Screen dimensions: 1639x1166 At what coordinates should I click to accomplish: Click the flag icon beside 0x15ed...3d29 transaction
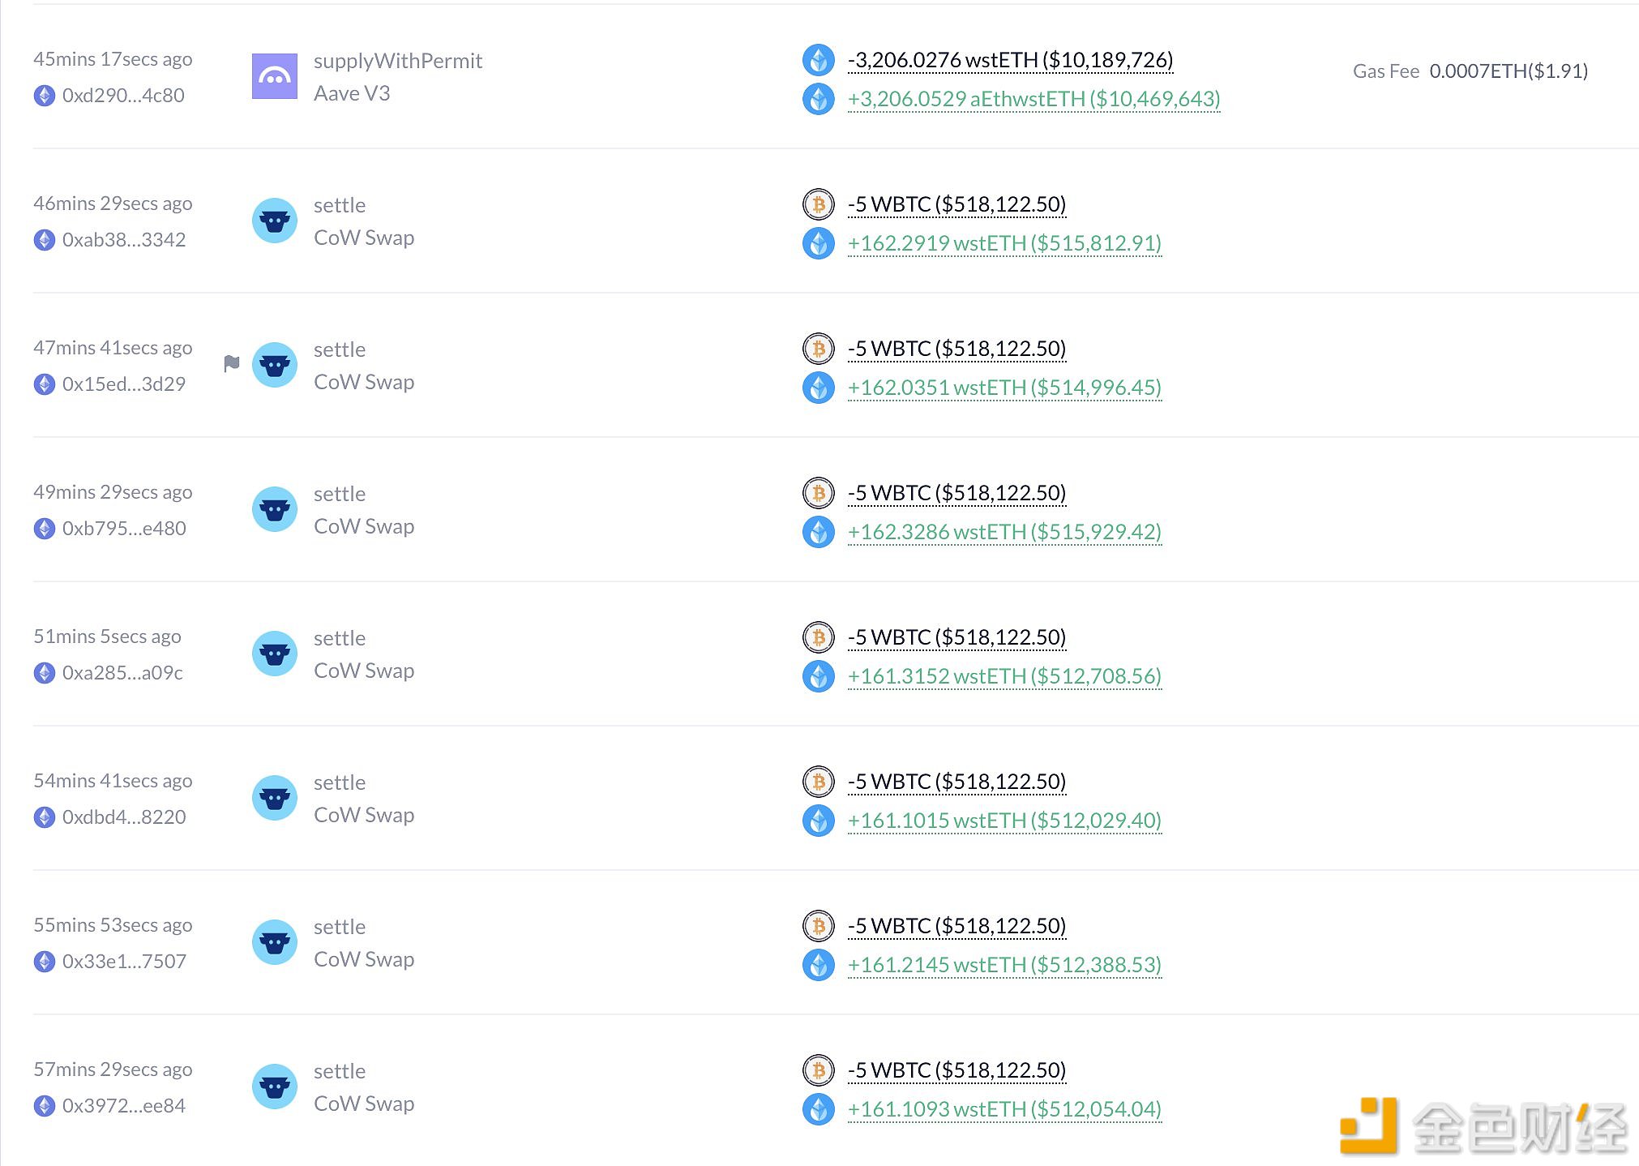232,363
